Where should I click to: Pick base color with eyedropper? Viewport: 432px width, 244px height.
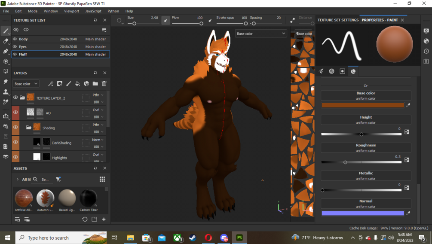(408, 105)
